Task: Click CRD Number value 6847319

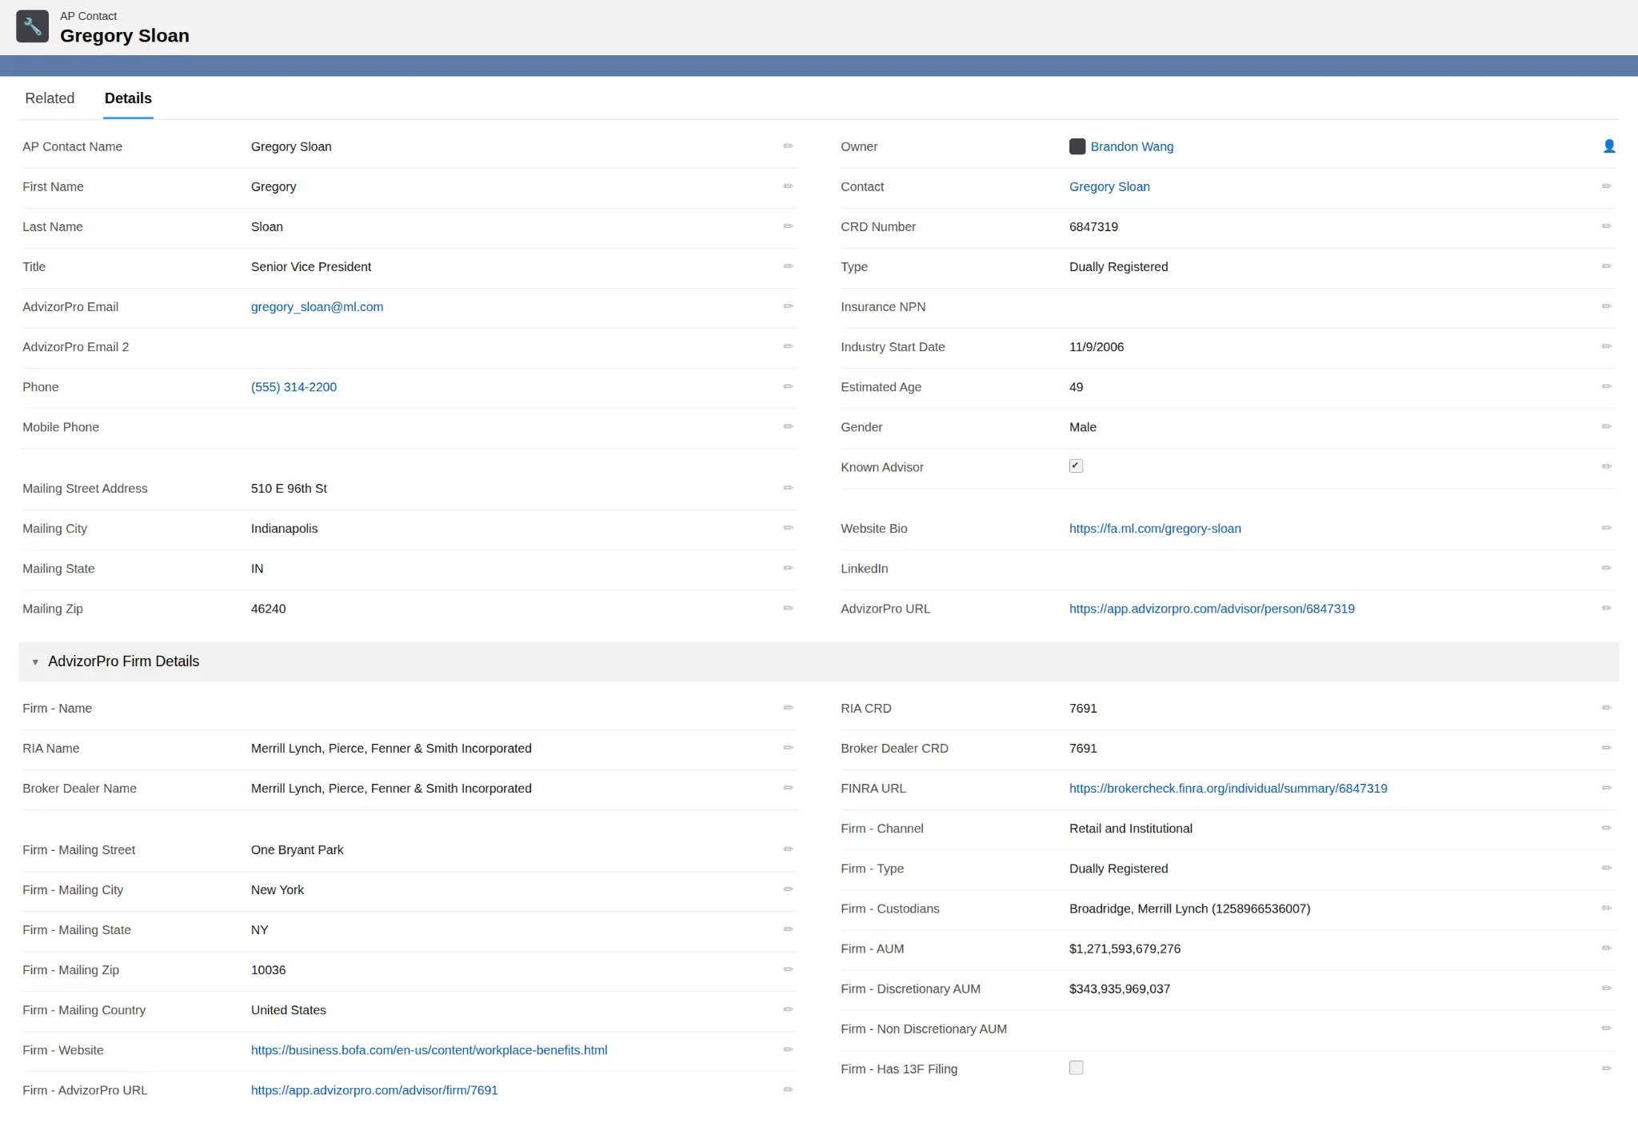Action: click(x=1093, y=226)
